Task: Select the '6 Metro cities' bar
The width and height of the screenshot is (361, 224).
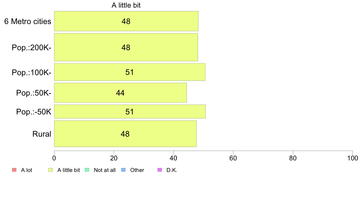Action: coord(126,21)
